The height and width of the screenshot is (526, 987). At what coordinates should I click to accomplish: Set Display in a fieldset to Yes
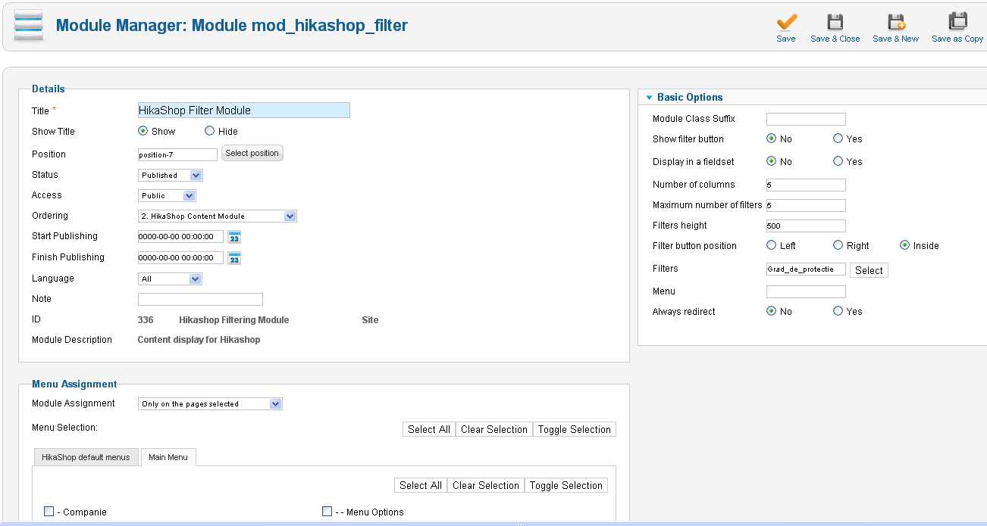pyautogui.click(x=838, y=161)
